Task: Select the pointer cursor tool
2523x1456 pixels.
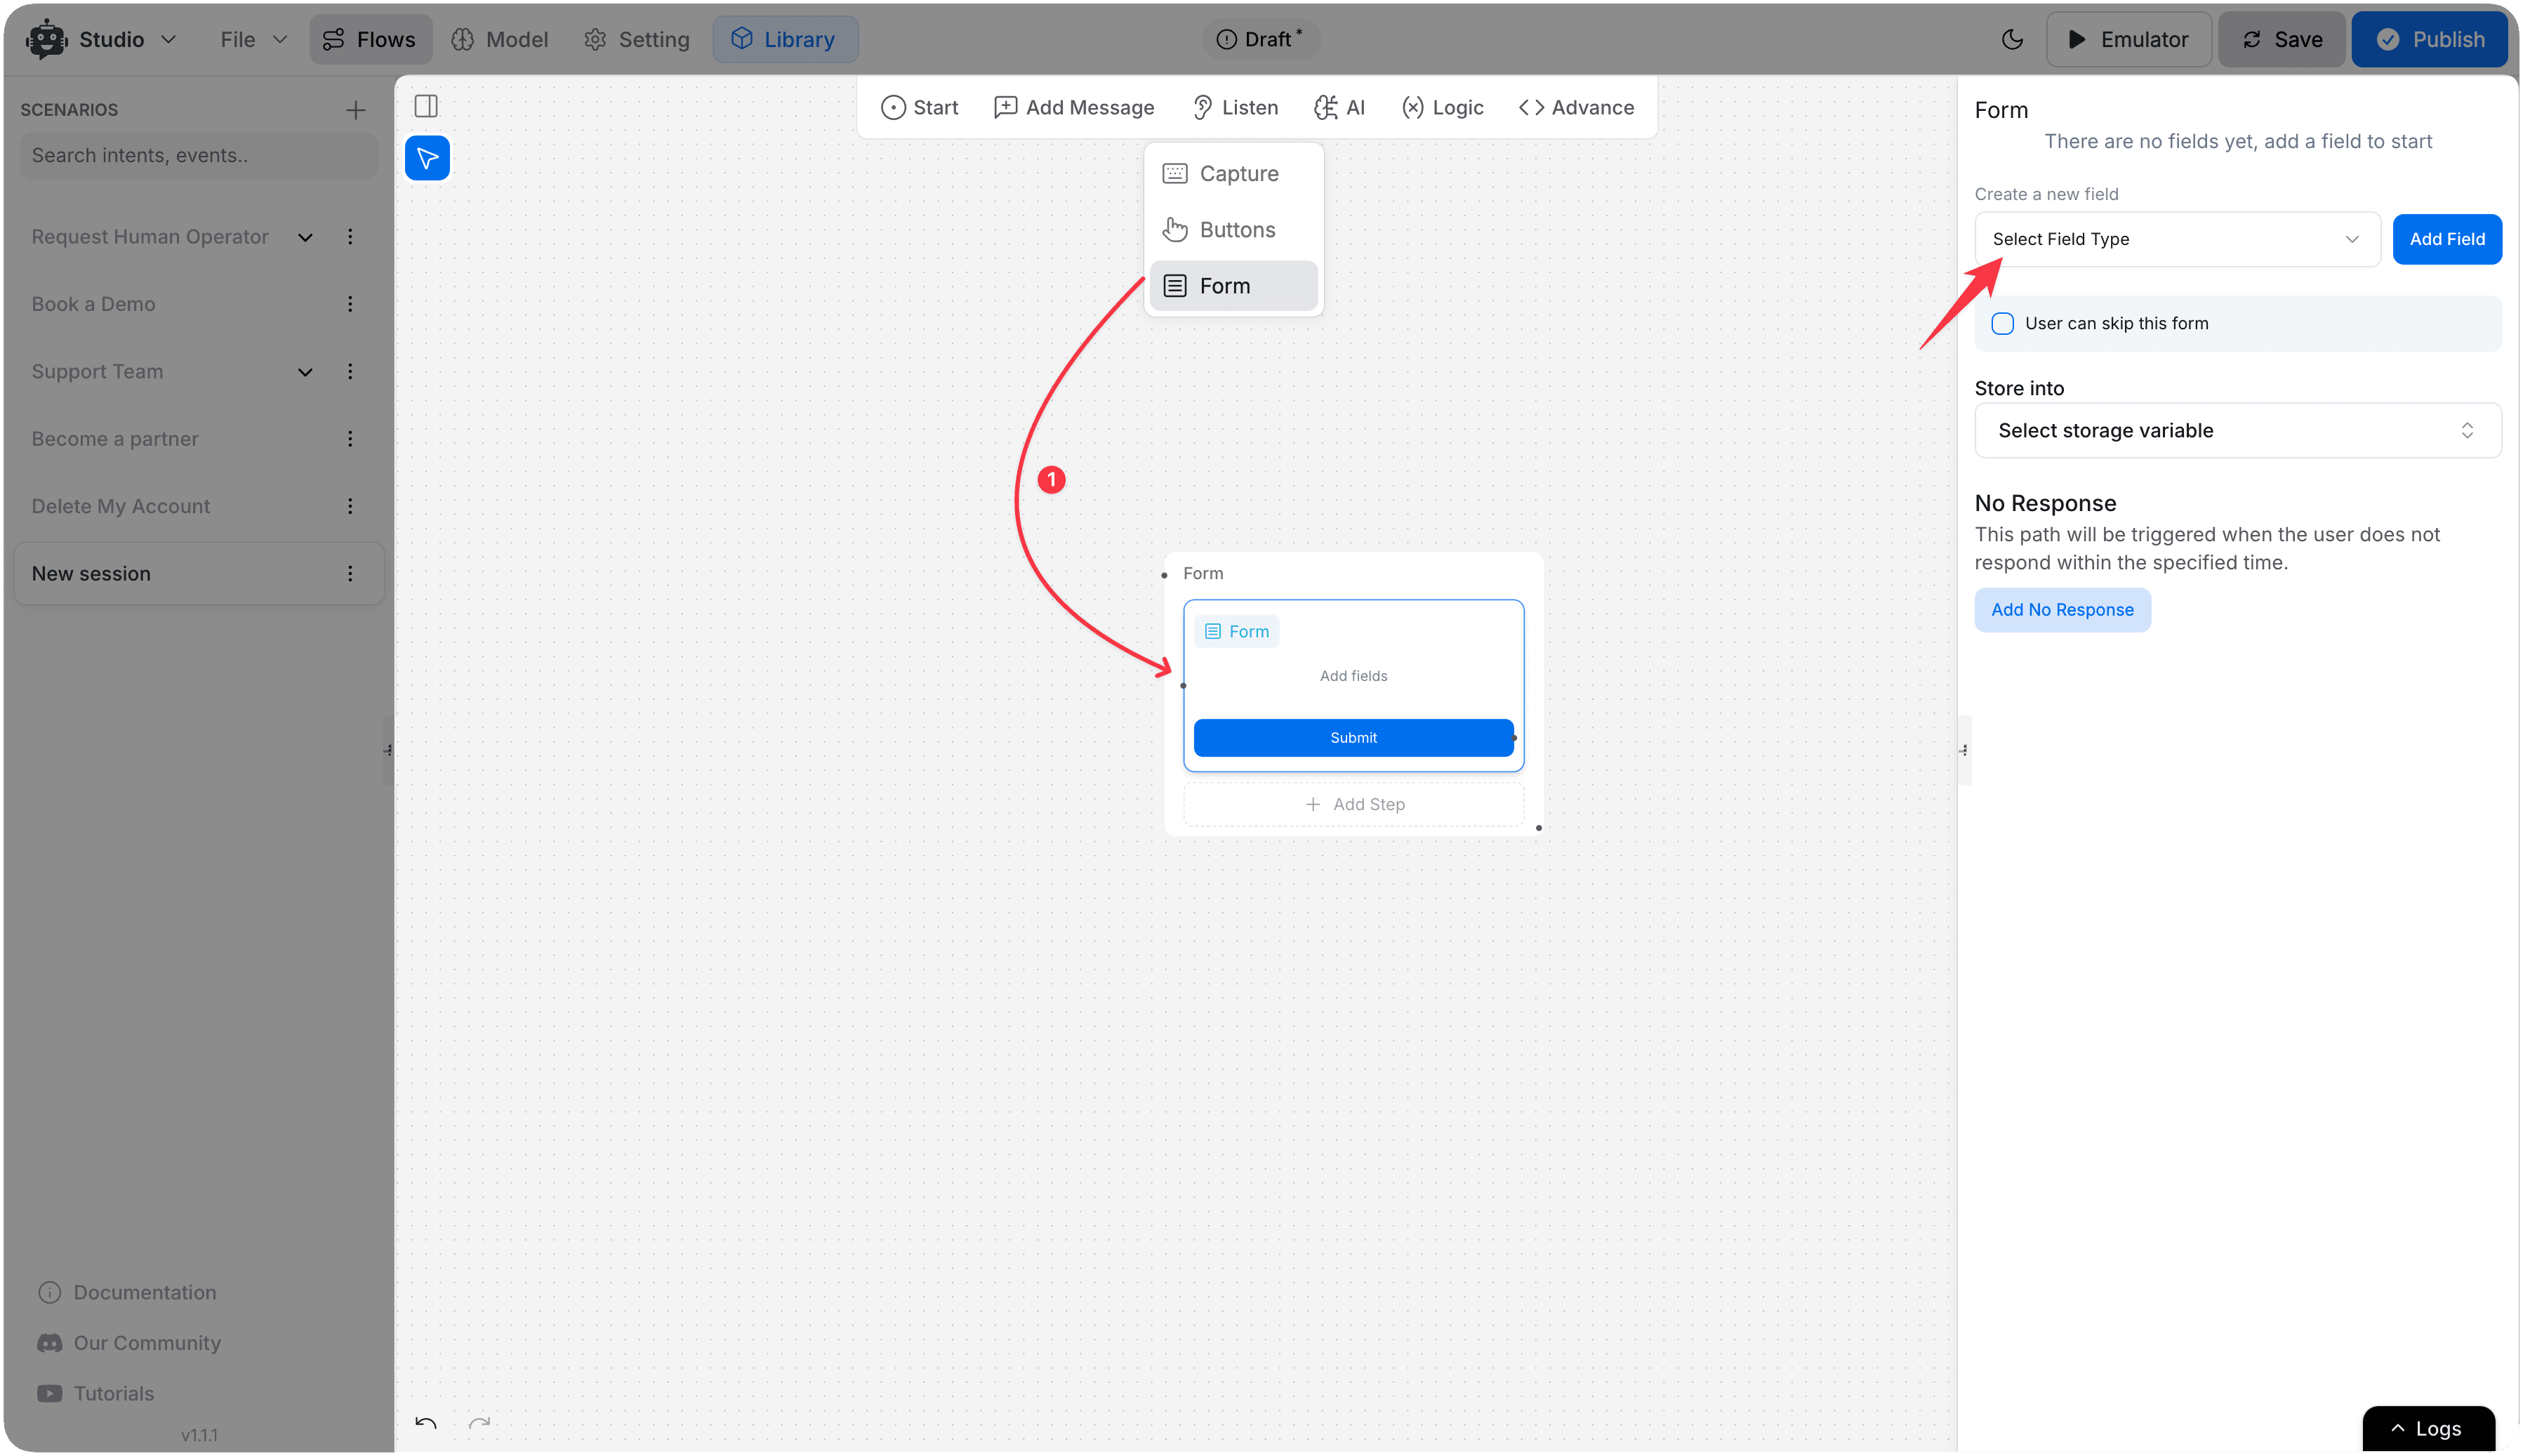Action: click(x=427, y=158)
